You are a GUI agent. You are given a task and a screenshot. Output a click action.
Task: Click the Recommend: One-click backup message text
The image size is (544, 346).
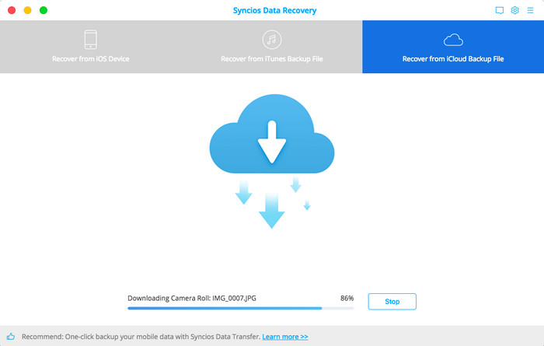point(141,337)
